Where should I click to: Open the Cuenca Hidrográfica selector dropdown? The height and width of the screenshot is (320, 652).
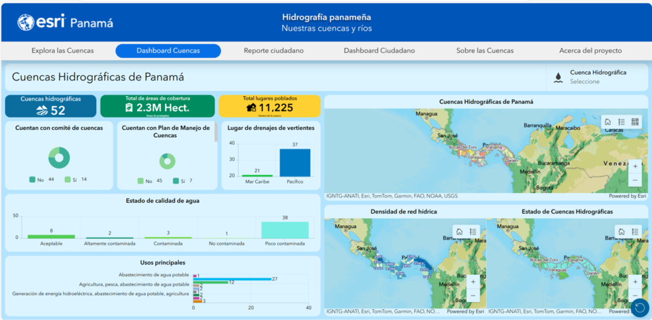coord(595,77)
